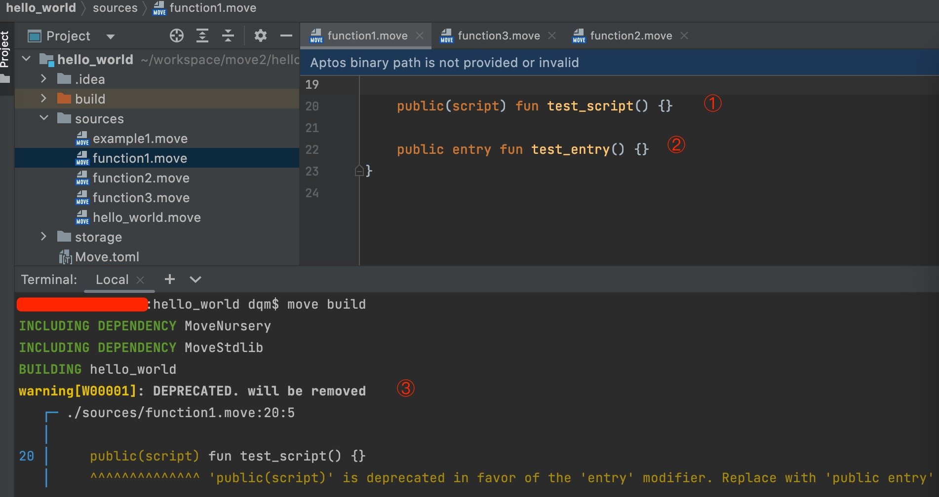Expand the .idea folder

pos(44,79)
